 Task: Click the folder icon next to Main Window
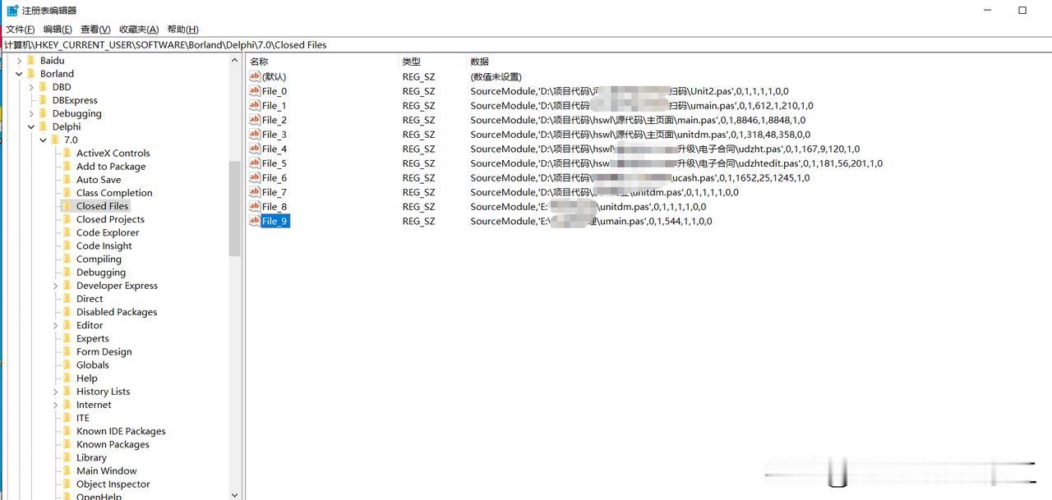pyautogui.click(x=67, y=470)
